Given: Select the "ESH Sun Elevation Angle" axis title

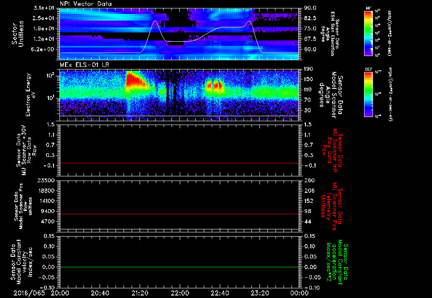Looking at the screenshot, I should click(330, 34).
